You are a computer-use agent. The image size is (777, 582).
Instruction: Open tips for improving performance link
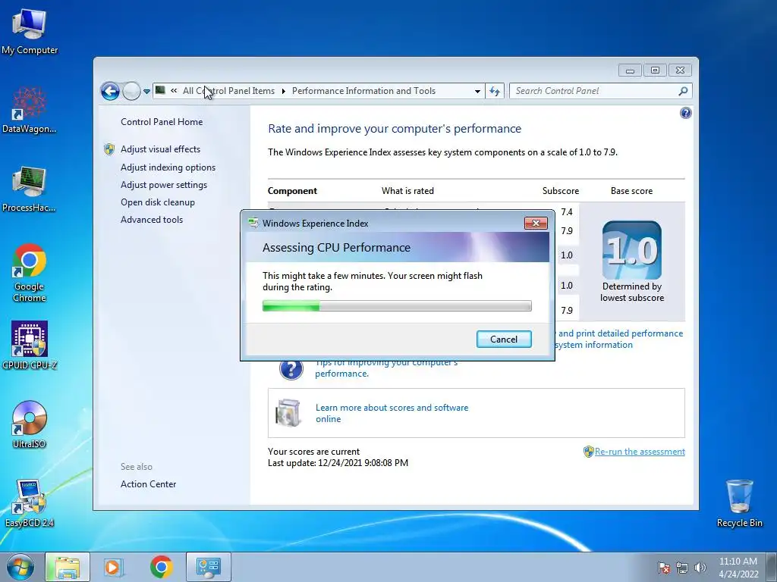[386, 368]
